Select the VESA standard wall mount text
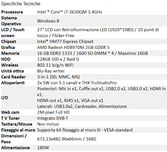Screen dimensions: 167x152 click(x=85, y=130)
